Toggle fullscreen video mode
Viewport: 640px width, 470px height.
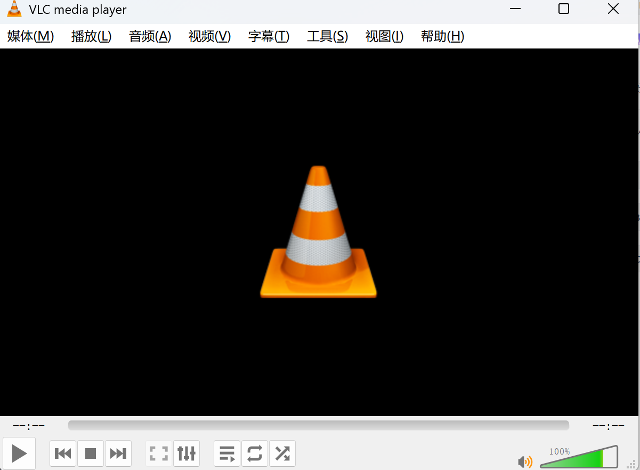pyautogui.click(x=159, y=453)
